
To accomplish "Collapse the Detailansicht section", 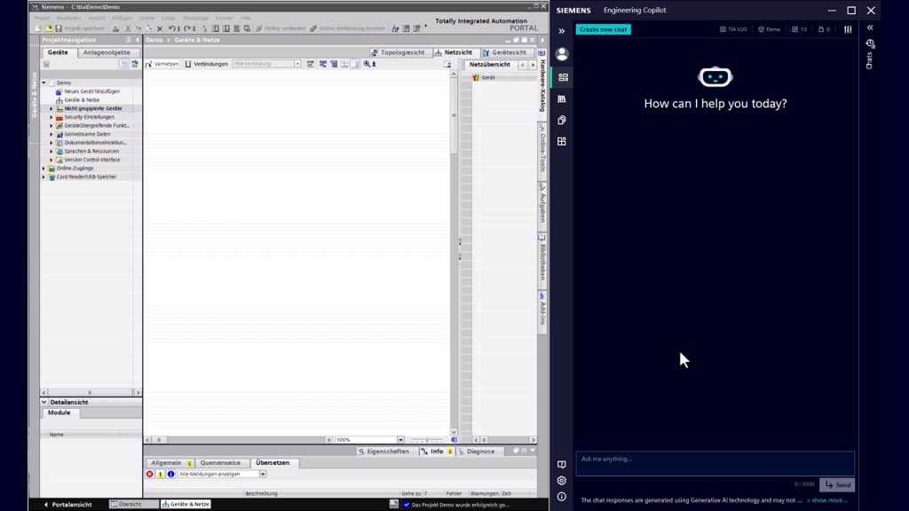I will click(44, 402).
